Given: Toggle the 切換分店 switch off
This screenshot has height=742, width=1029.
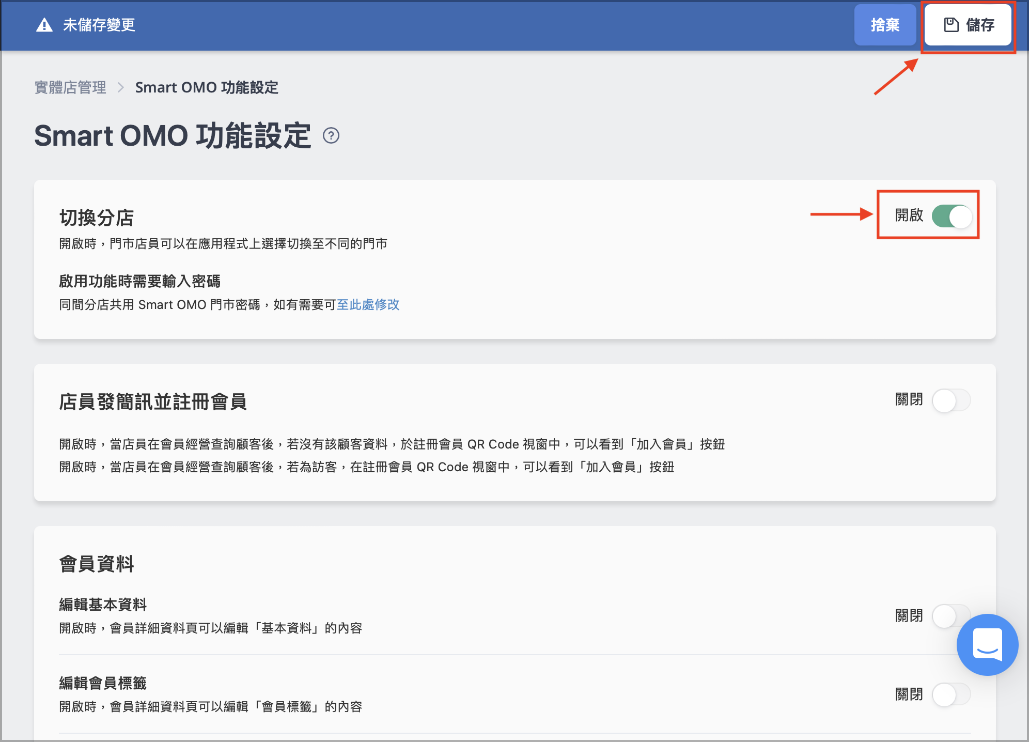Looking at the screenshot, I should pos(952,216).
